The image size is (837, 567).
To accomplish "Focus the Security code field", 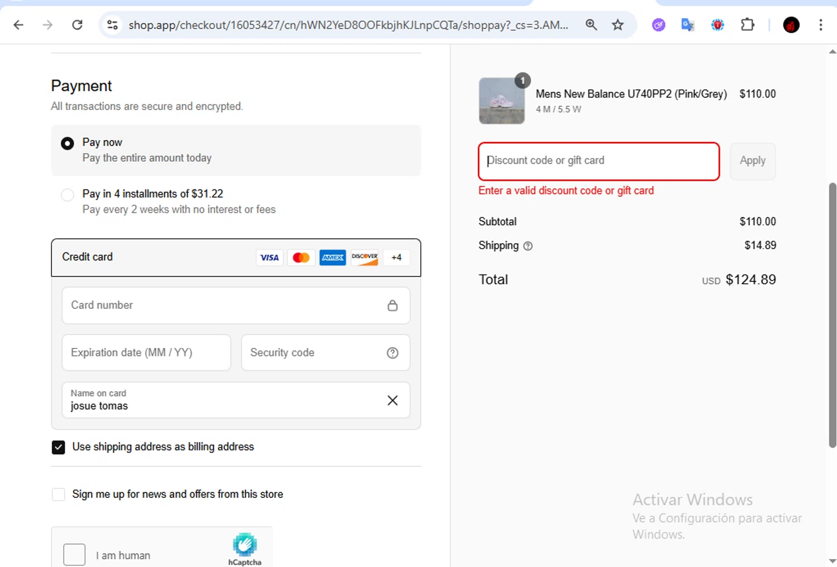I will click(325, 352).
